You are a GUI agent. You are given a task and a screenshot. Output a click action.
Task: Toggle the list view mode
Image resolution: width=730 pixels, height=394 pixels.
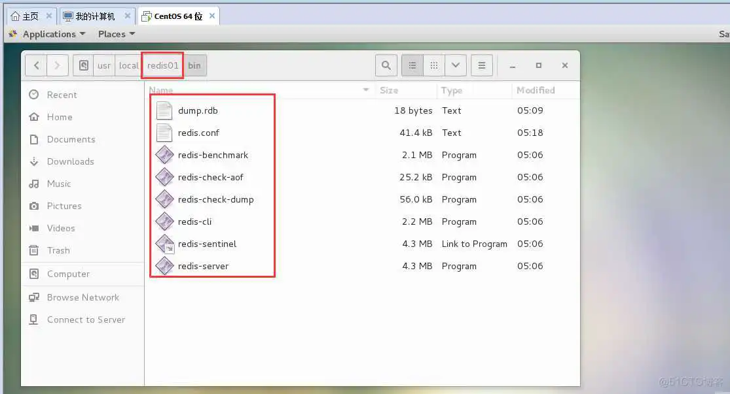click(412, 65)
